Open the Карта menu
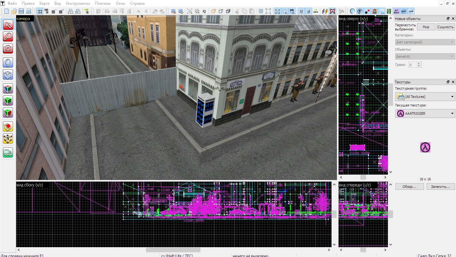This screenshot has height=257, width=456. [x=44, y=3]
